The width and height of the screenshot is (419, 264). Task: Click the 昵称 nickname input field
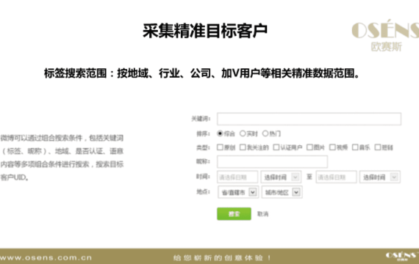272,161
